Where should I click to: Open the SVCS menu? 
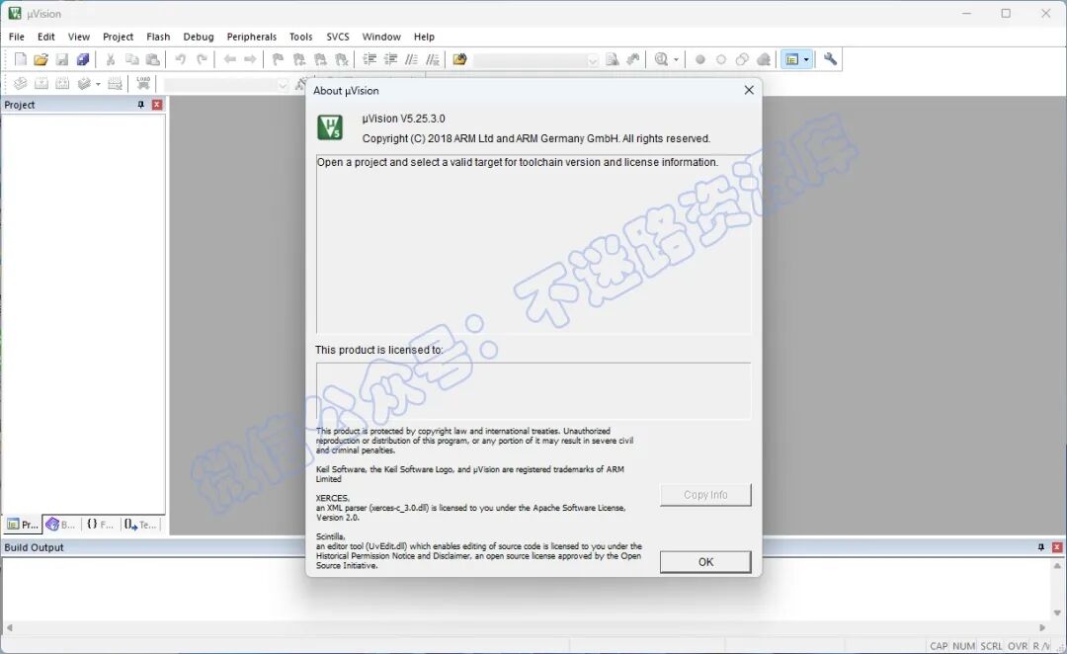point(338,37)
